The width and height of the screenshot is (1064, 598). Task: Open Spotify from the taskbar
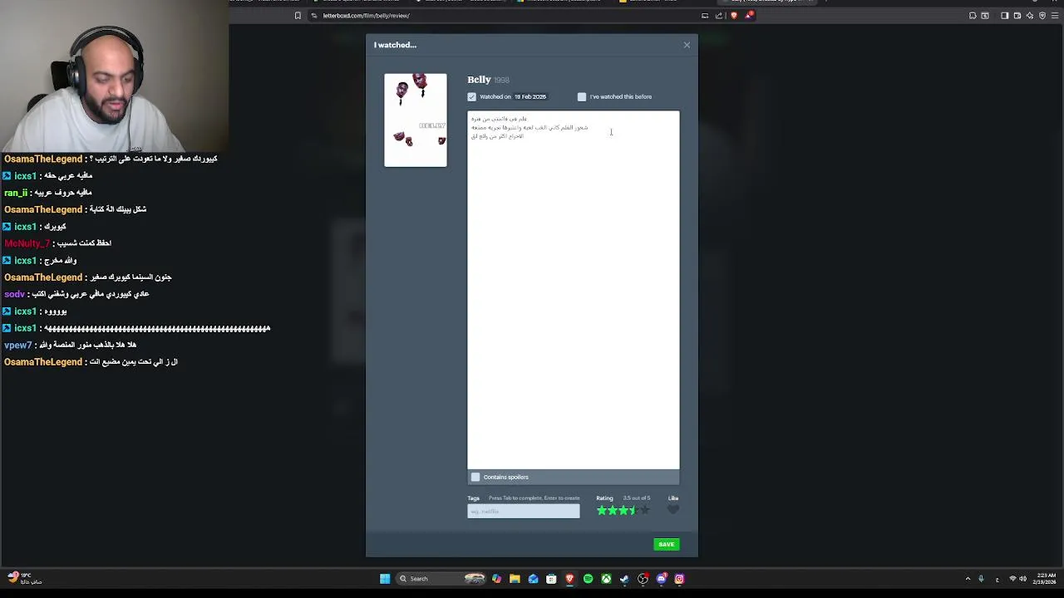tap(588, 579)
